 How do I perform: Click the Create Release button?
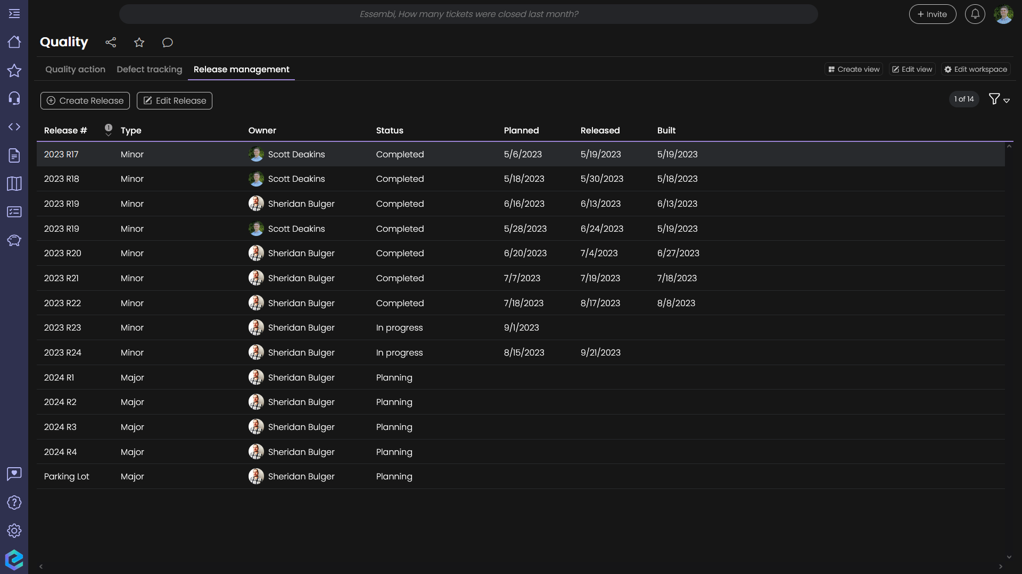(x=85, y=100)
